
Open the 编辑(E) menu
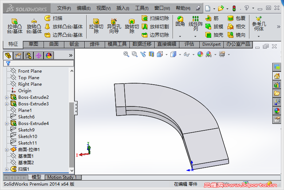tap(83, 8)
